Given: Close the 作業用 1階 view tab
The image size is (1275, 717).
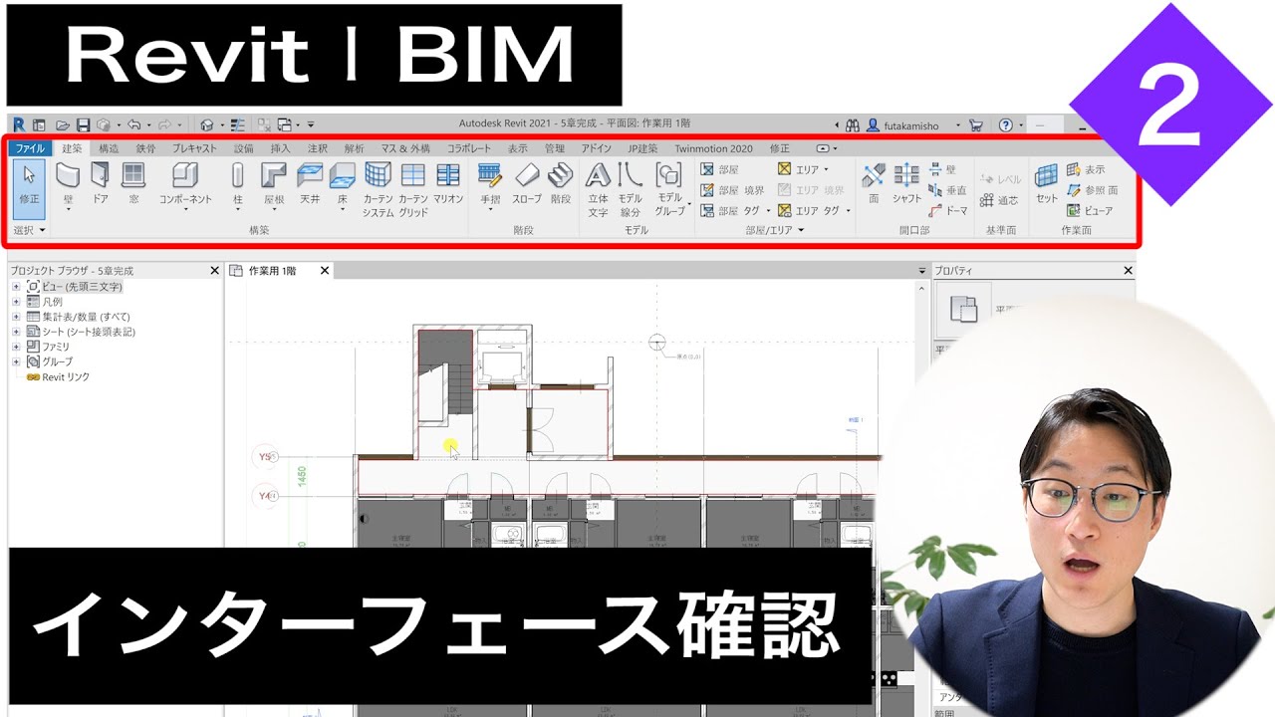Looking at the screenshot, I should point(324,271).
